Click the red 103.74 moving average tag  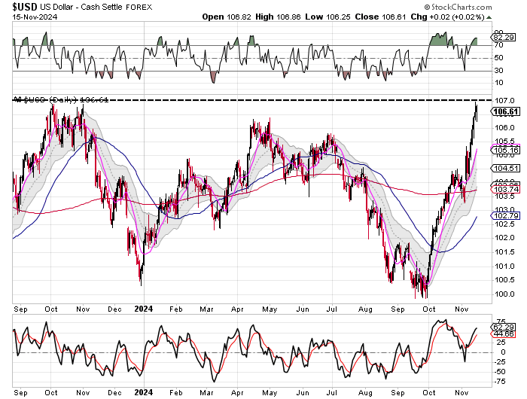click(505, 190)
